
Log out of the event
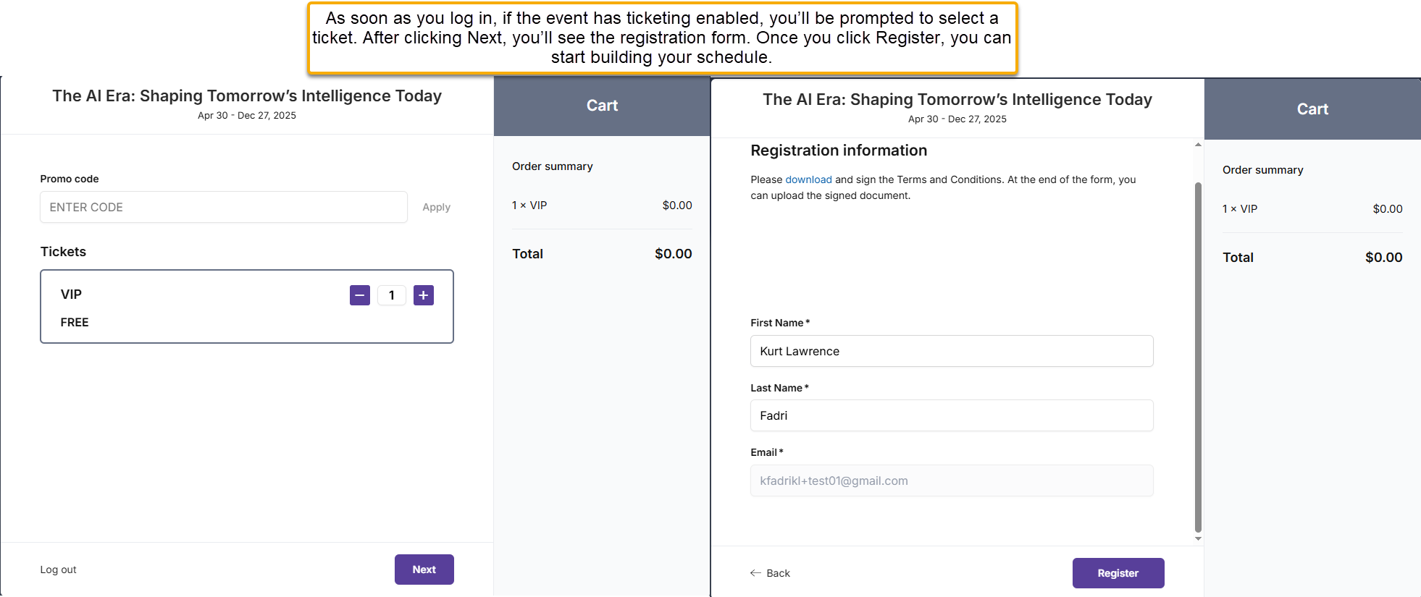[59, 570]
